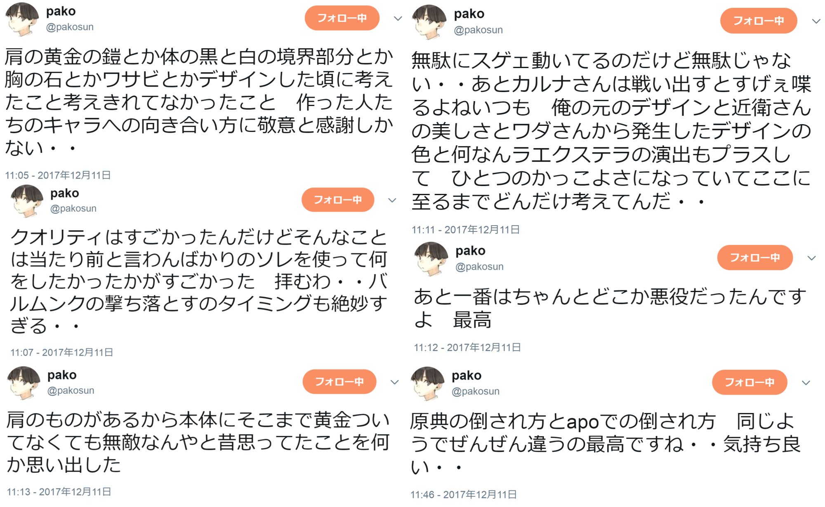The width and height of the screenshot is (825, 507).
Task: Click the tweet text beginning 無駄にスゲェ動いてる
Action: tap(610, 131)
